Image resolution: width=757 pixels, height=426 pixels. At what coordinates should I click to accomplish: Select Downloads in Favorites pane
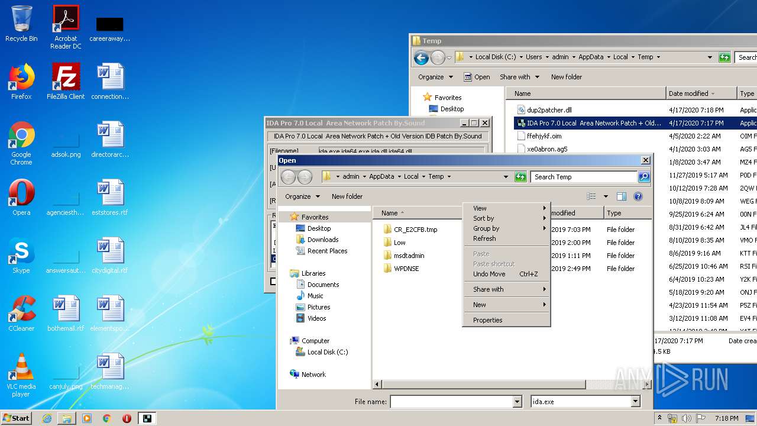coord(323,240)
